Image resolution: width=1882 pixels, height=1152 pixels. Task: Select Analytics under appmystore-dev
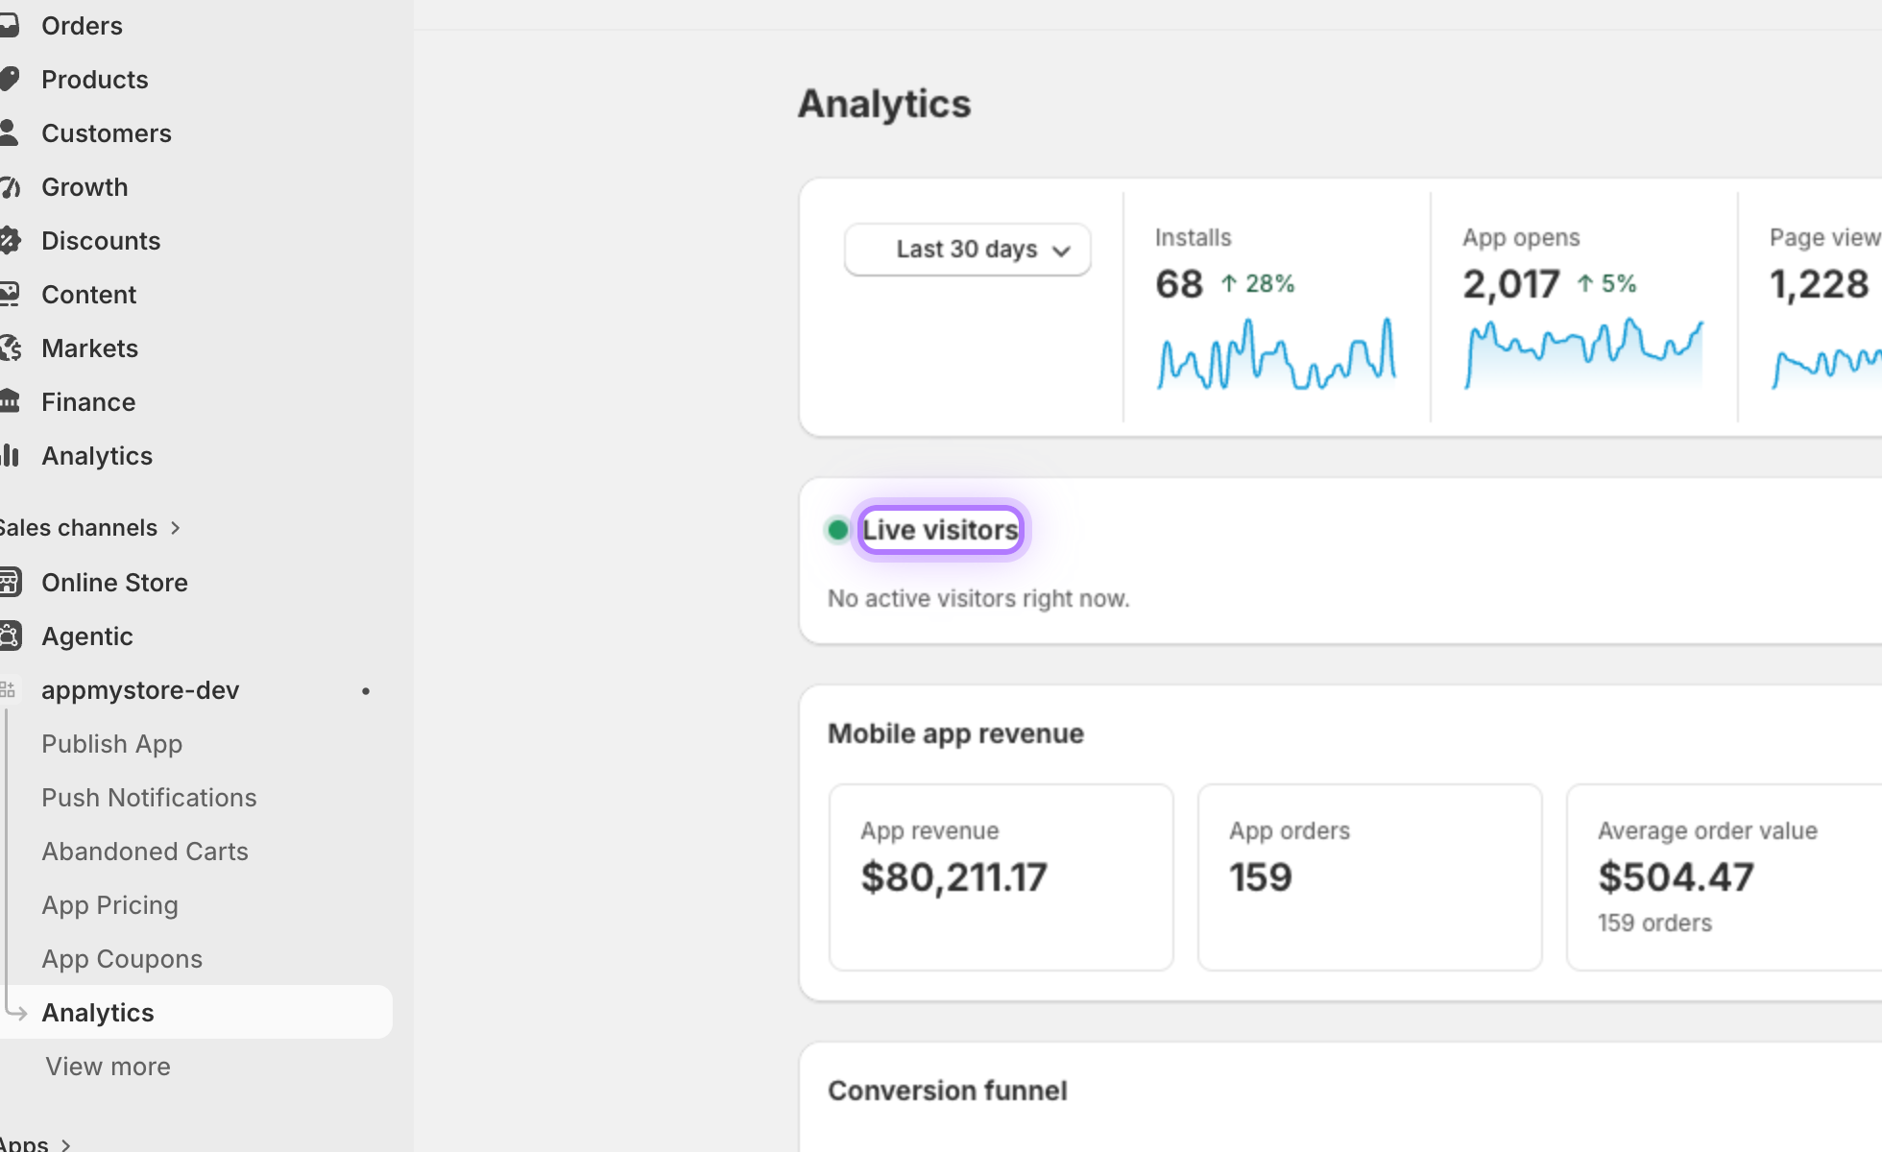point(98,1013)
